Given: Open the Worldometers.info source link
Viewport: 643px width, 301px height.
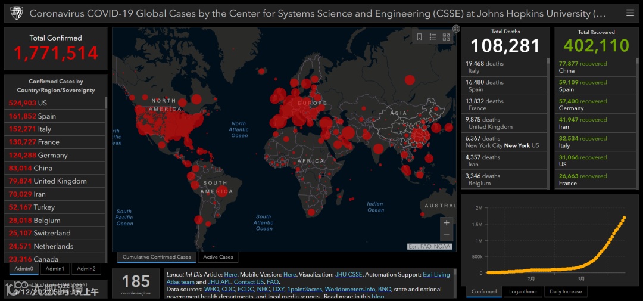Looking at the screenshot, I should [350, 290].
